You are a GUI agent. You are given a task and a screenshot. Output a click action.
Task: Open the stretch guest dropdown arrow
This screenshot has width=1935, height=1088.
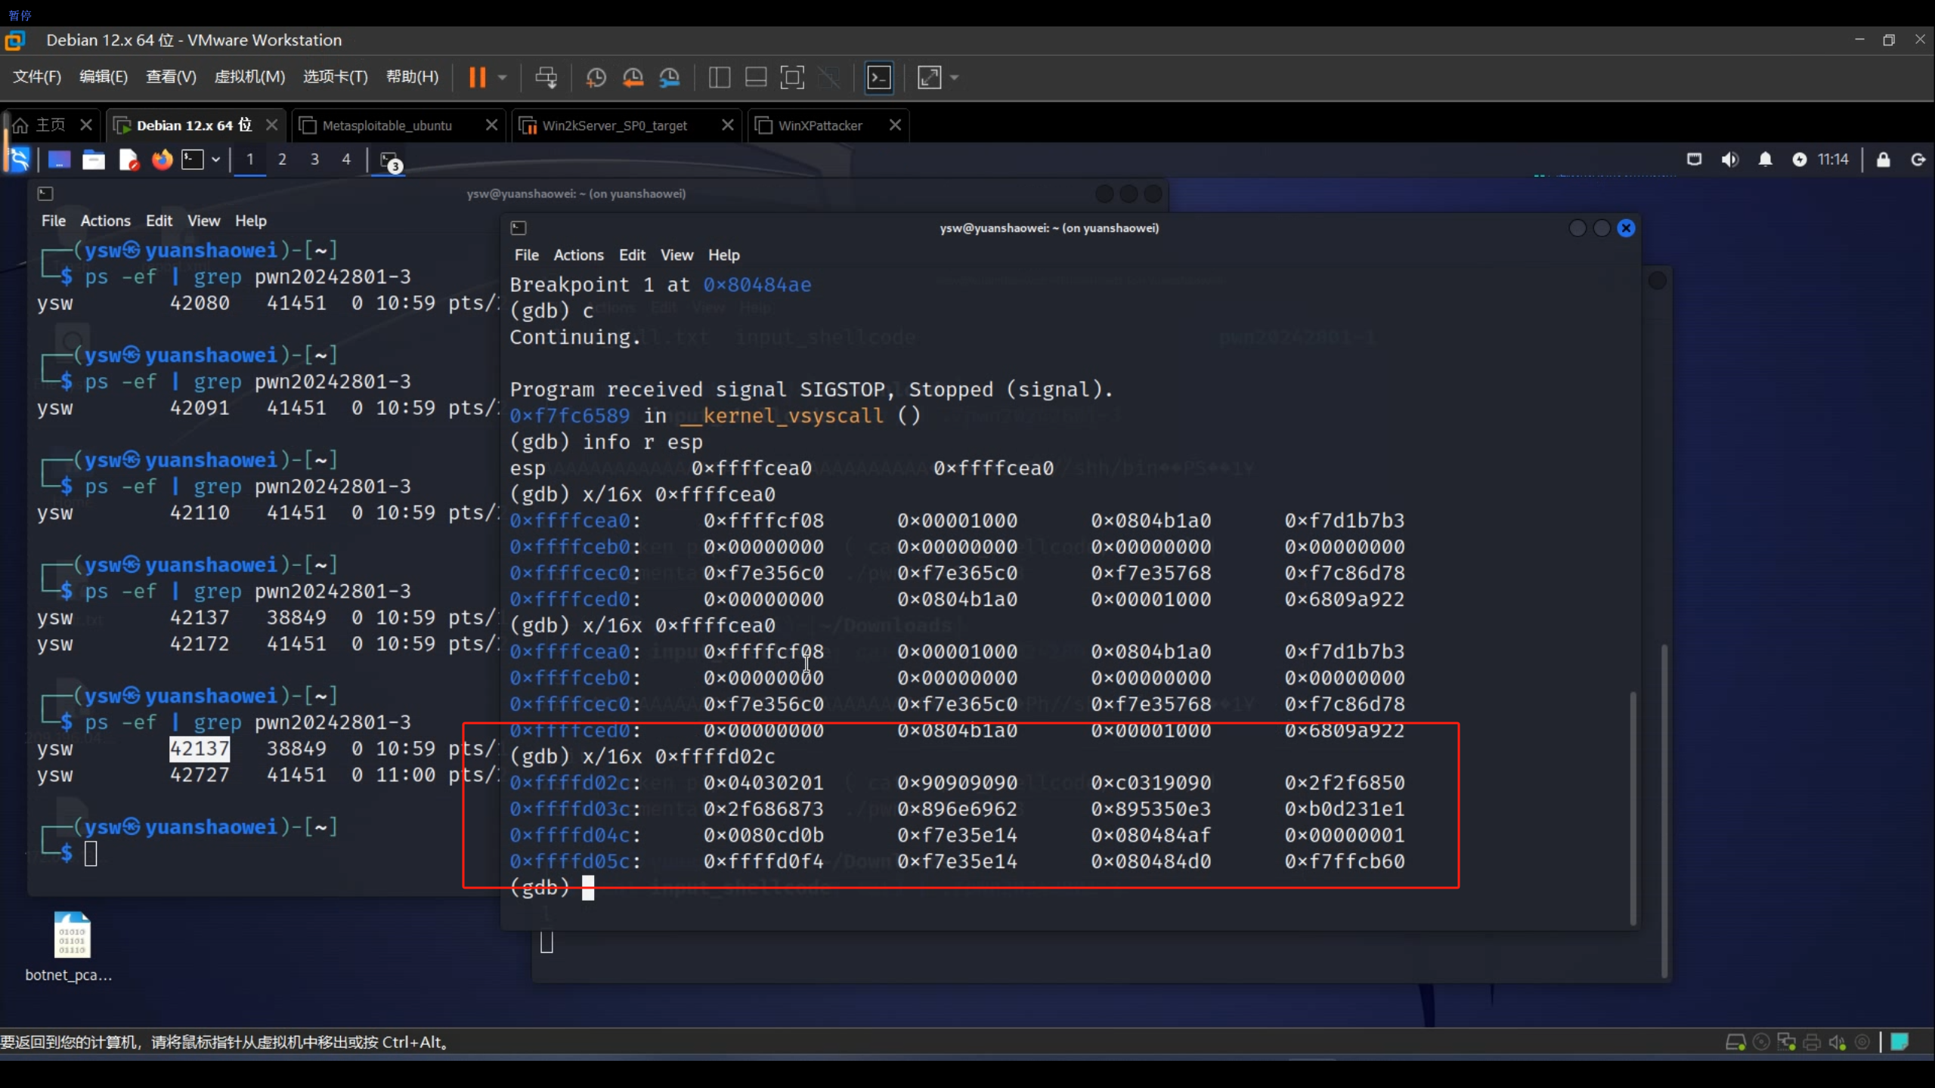(x=955, y=77)
